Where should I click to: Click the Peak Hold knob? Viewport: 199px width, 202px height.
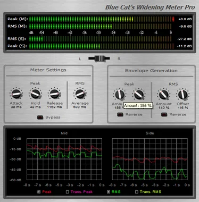[36, 94]
